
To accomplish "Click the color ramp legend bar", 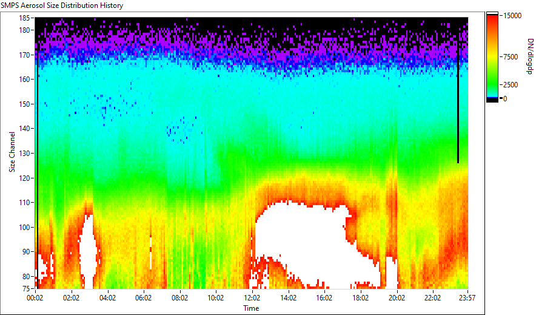I will 492,57.
